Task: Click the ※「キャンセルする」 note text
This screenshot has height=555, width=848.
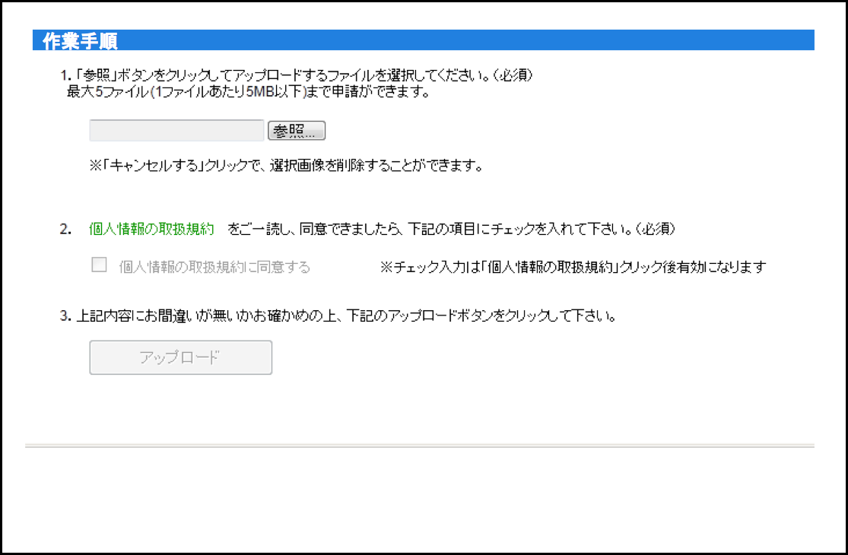Action: [286, 166]
